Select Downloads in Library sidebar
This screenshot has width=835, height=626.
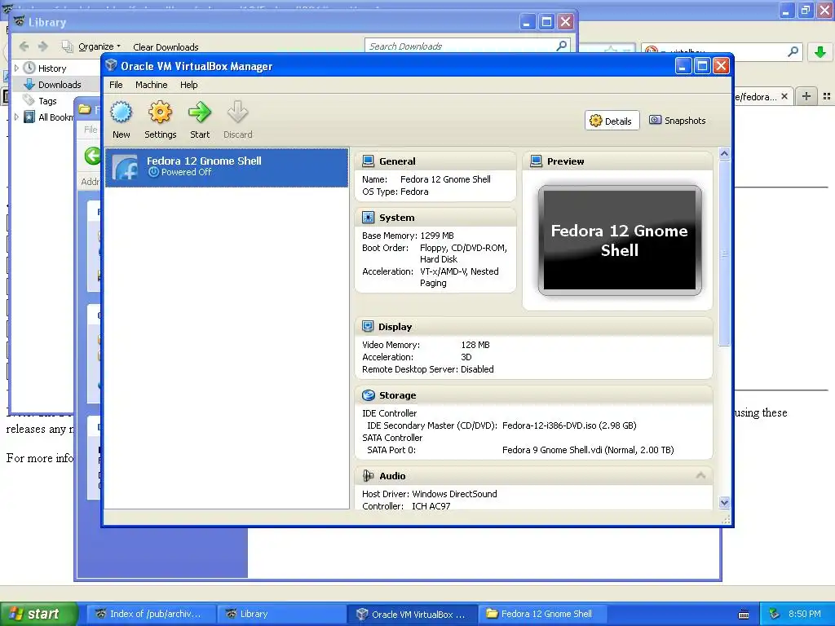[60, 85]
